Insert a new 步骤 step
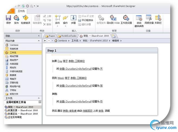The image size is (178, 132). point(73,19)
